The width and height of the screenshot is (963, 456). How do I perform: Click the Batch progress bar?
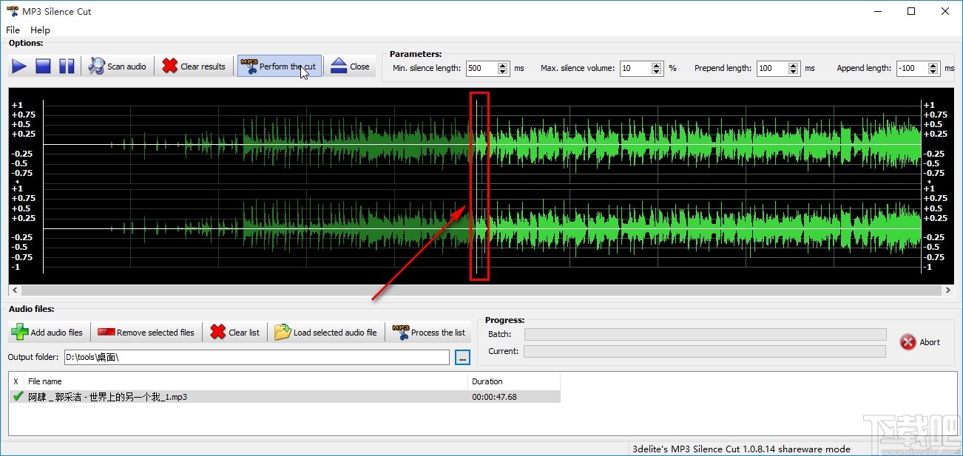[705, 334]
